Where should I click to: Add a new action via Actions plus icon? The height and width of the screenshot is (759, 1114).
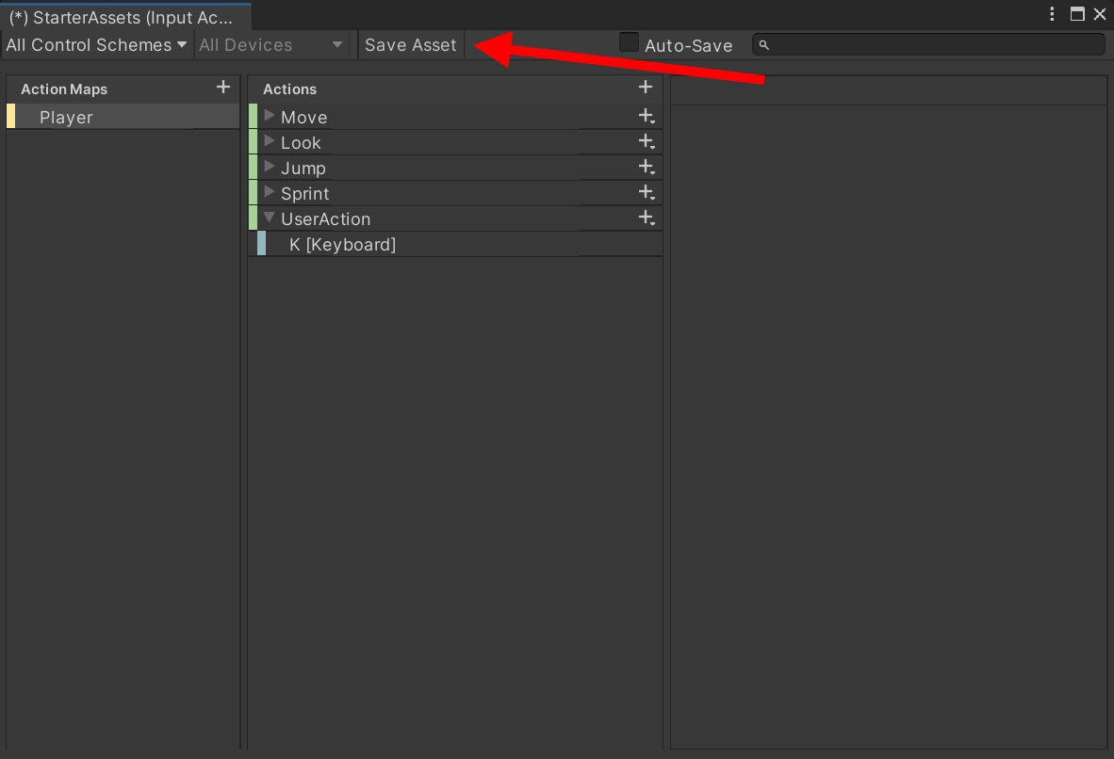coord(645,88)
